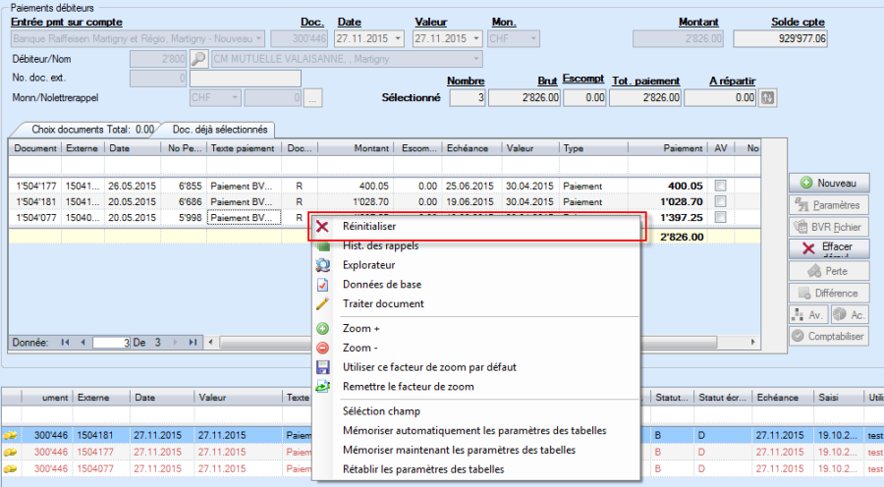Tick the AV checkbox for payment 400.05
The height and width of the screenshot is (487, 884).
721,186
